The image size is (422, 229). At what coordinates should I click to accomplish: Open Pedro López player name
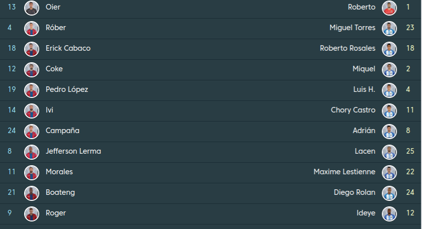pos(67,90)
